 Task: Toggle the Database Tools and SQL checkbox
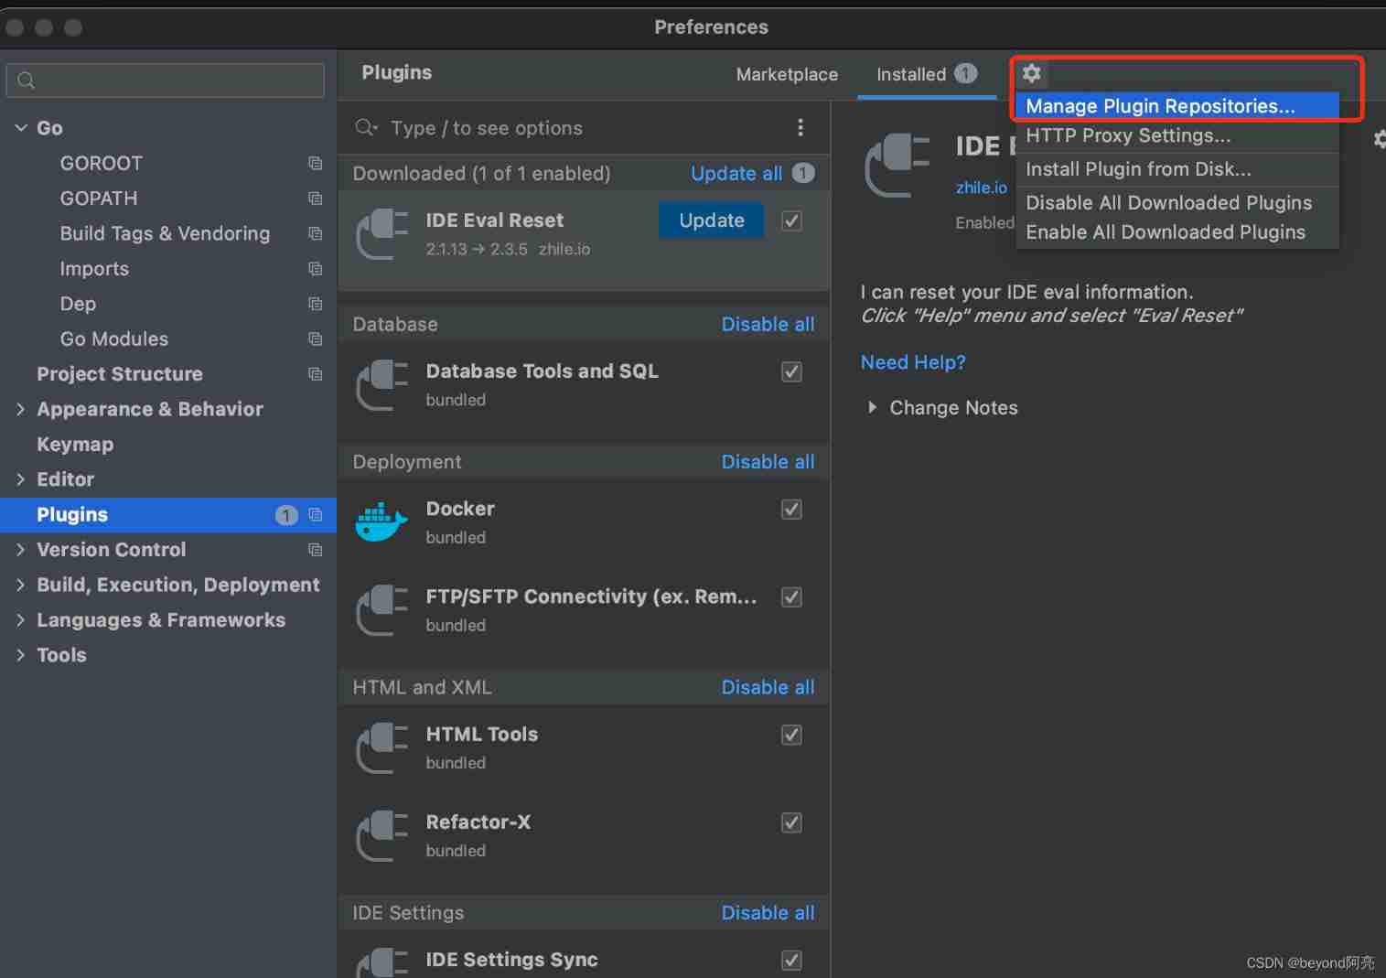pos(791,371)
